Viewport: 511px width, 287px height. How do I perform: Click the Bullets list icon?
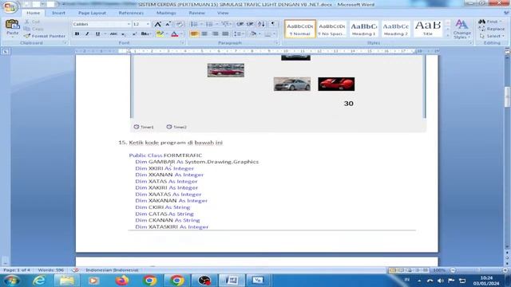(x=194, y=24)
